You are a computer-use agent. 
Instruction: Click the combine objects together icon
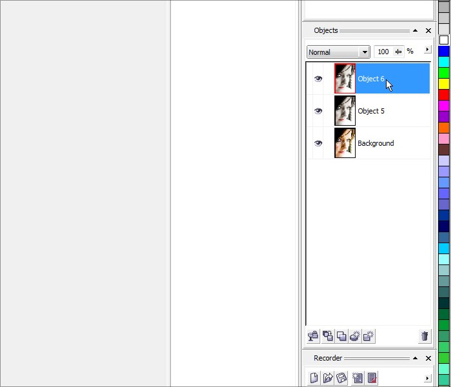[341, 336]
